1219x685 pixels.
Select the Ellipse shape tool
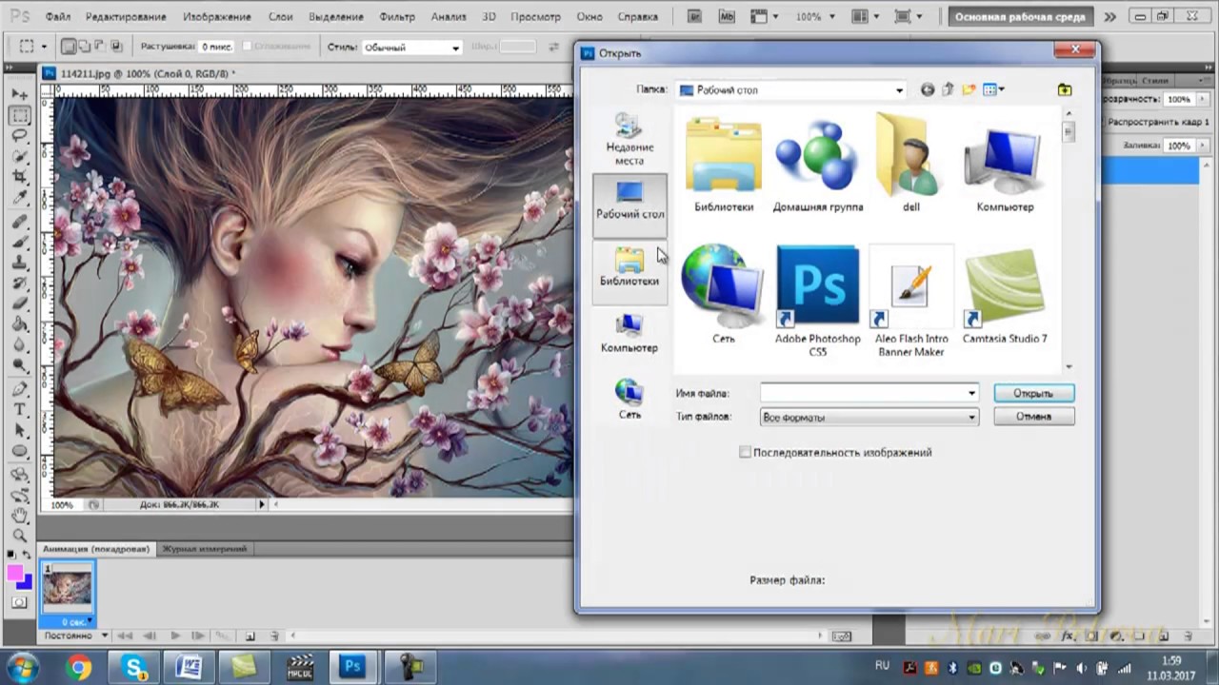[19, 451]
